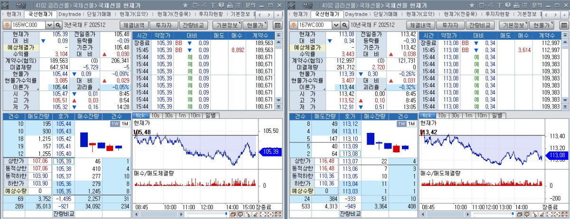This screenshot has height=219, width=570.
Task: Open 기본정보 dropdown button in left window
Action: click(227, 25)
